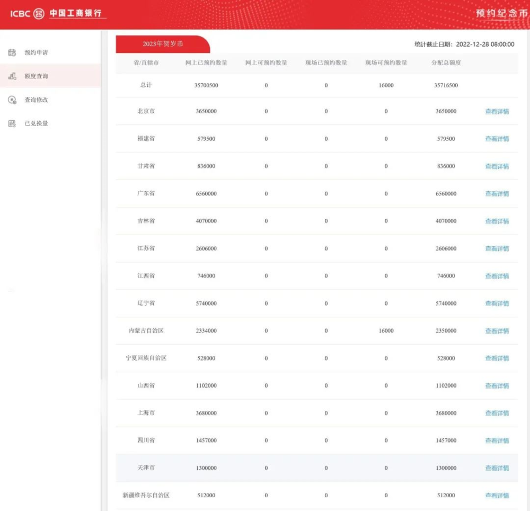Click the 总计 row label
The image size is (530, 511).
(x=146, y=85)
